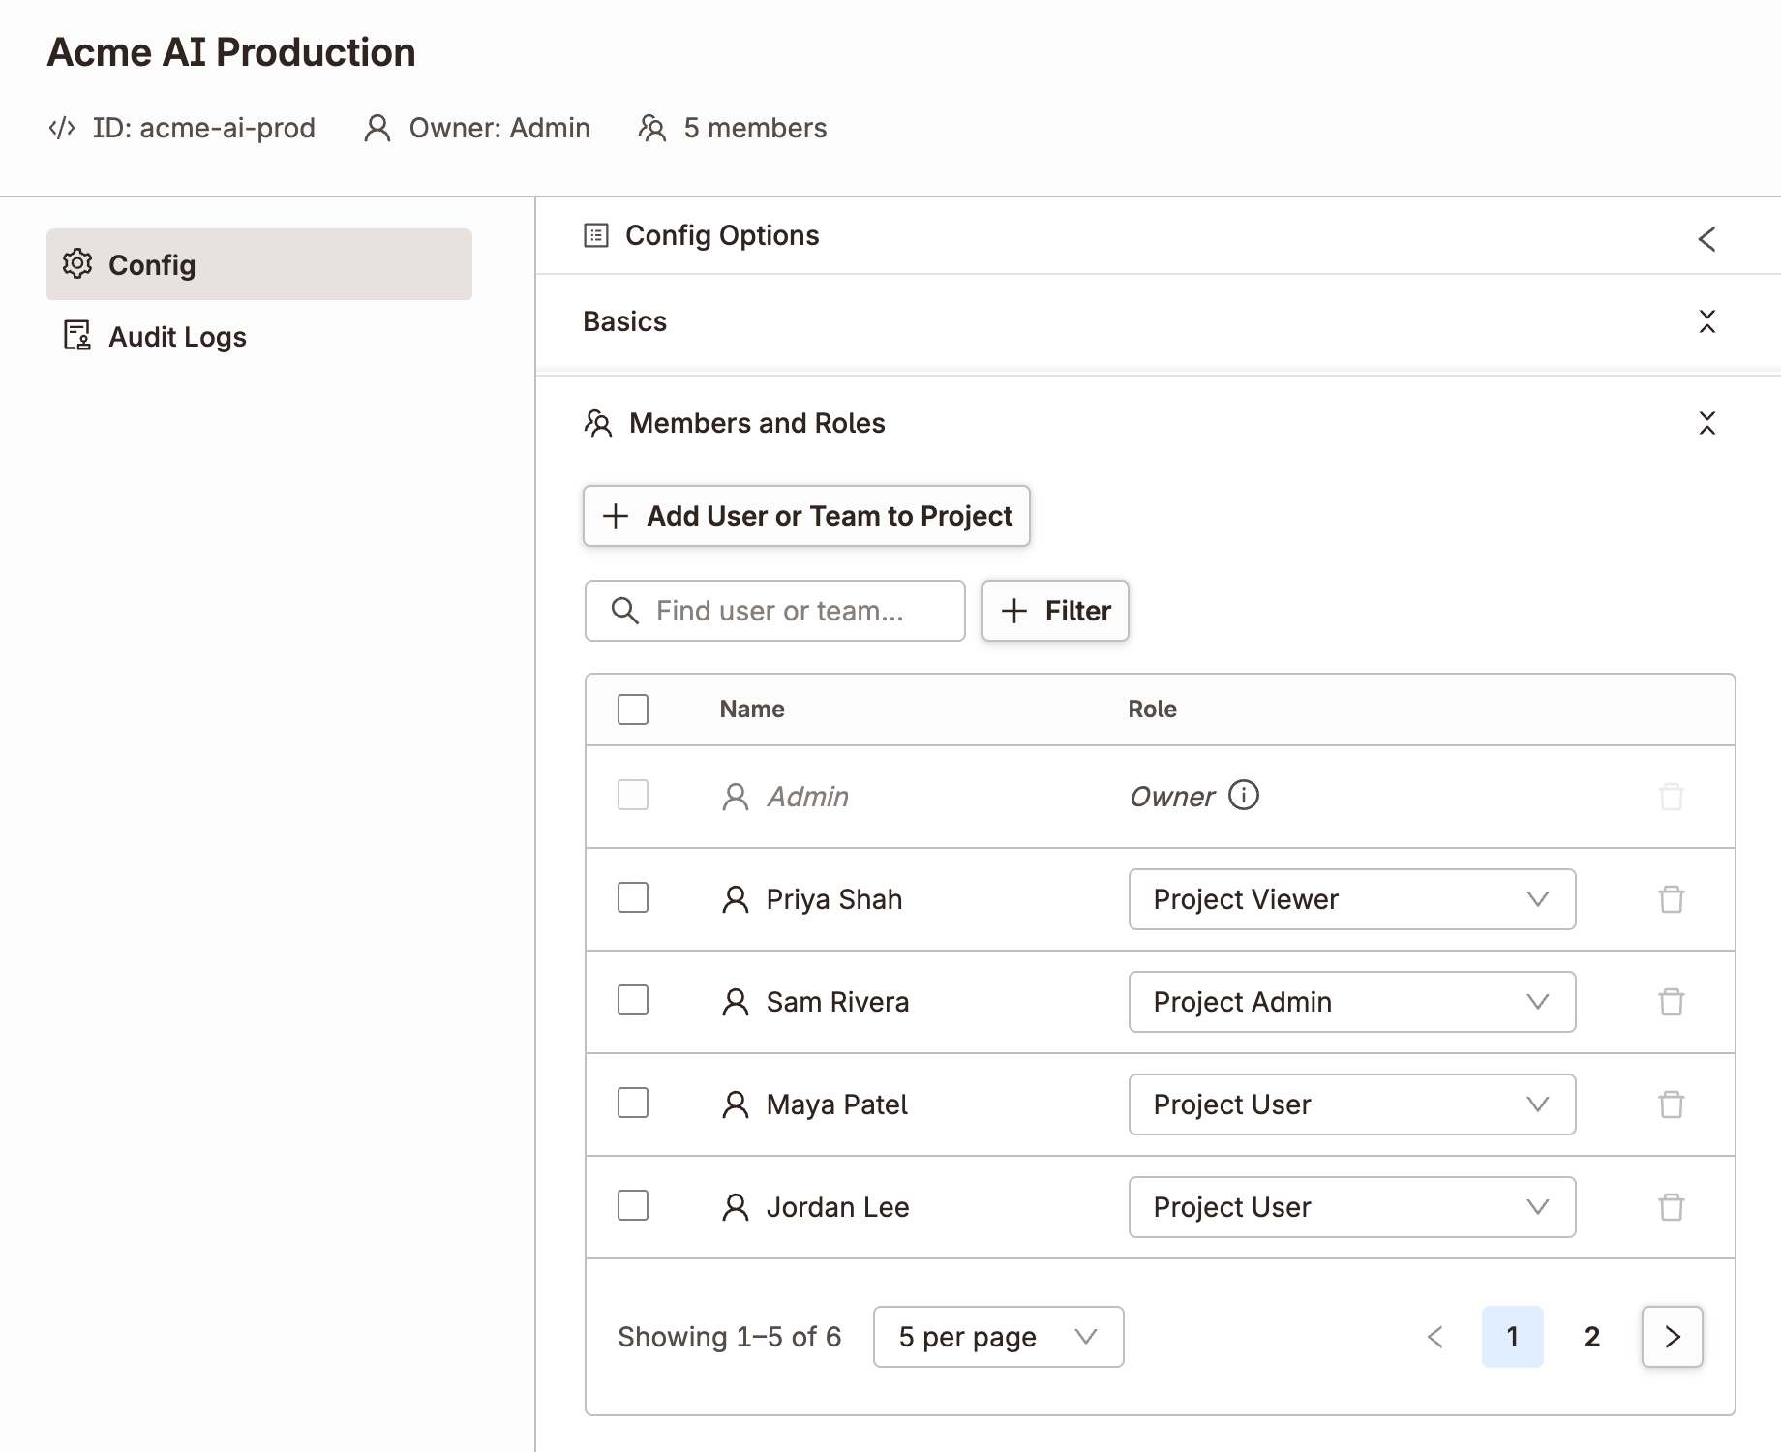Click the code icon beside project ID
This screenshot has height=1452, width=1781.
click(62, 128)
